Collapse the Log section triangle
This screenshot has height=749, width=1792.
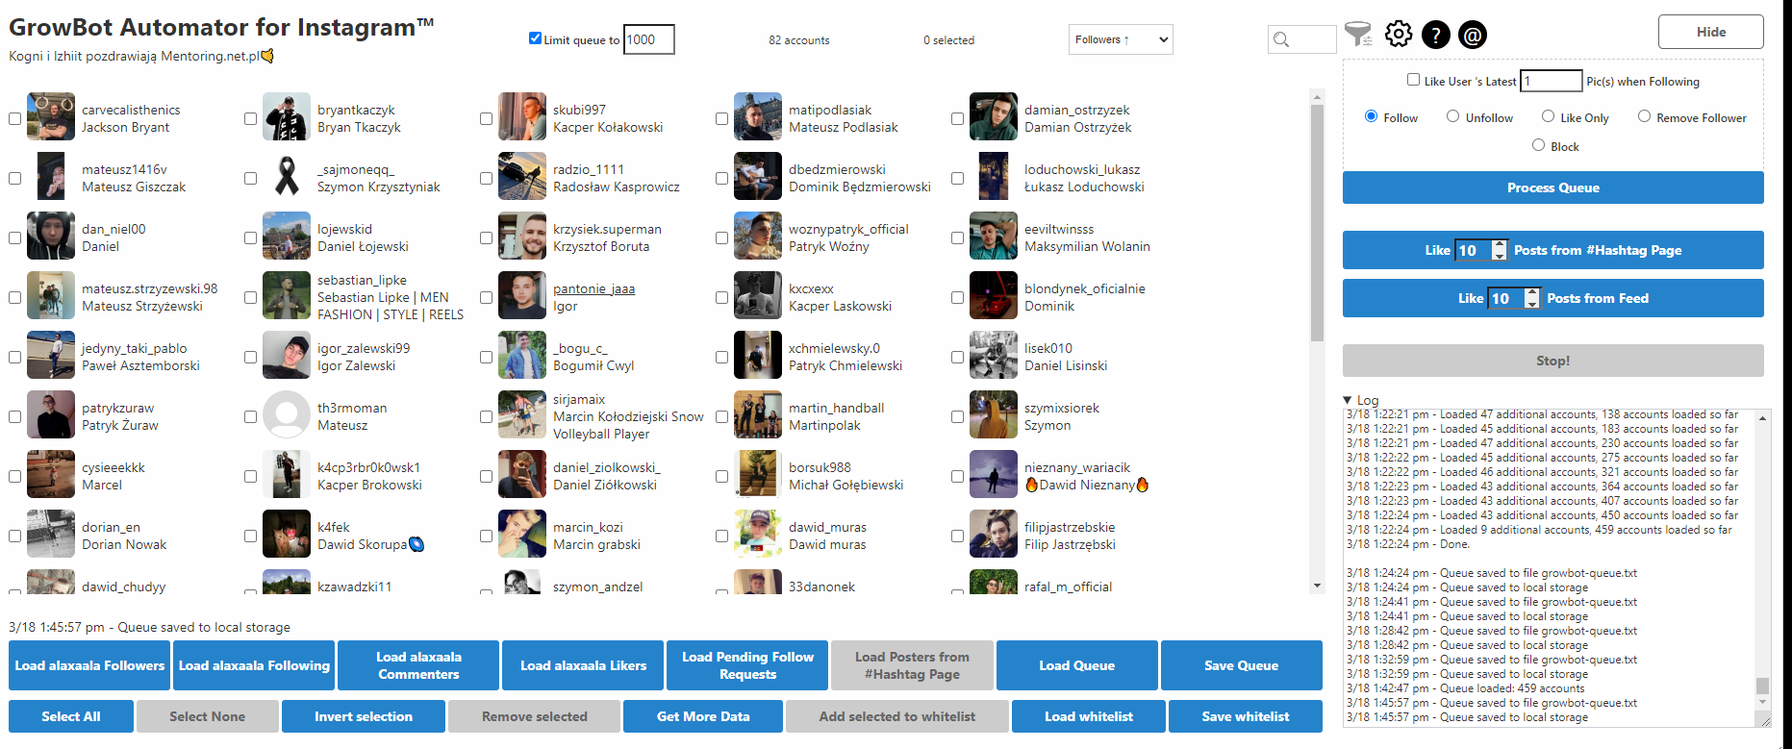tap(1348, 400)
